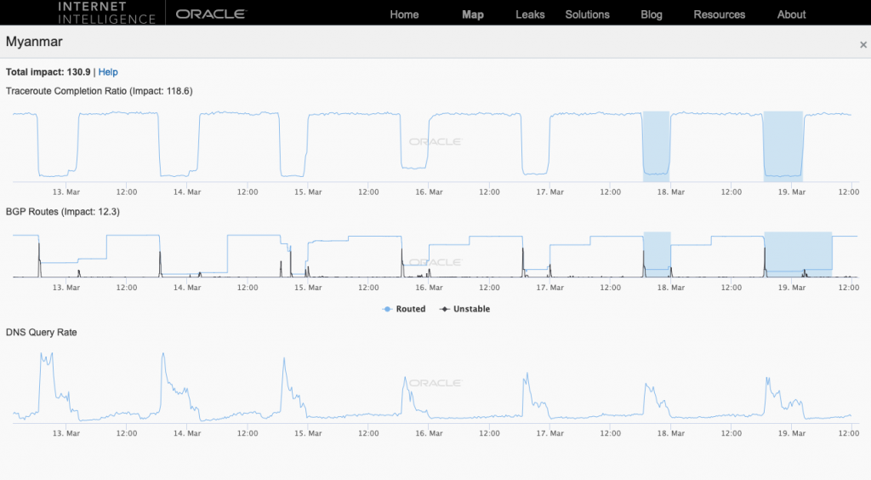Click 19 Mar highlighted outage in Traceroute chart
This screenshot has width=871, height=480.
(783, 146)
